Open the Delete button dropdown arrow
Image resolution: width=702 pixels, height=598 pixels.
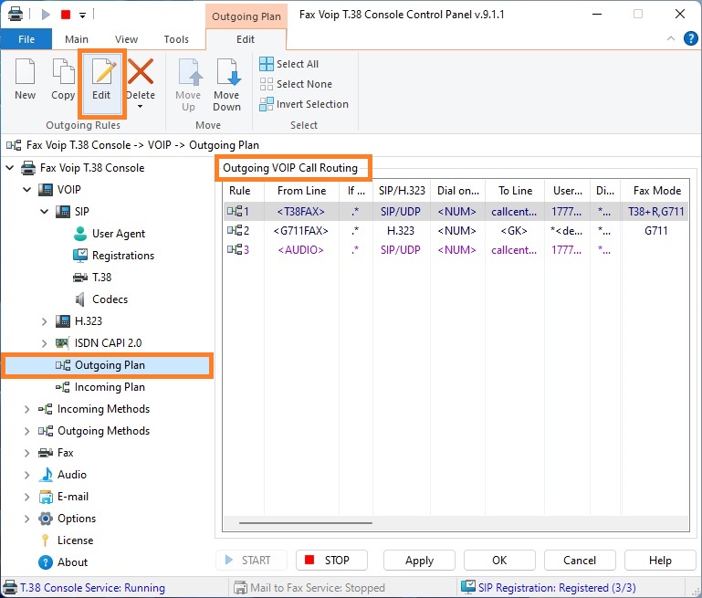(x=141, y=107)
